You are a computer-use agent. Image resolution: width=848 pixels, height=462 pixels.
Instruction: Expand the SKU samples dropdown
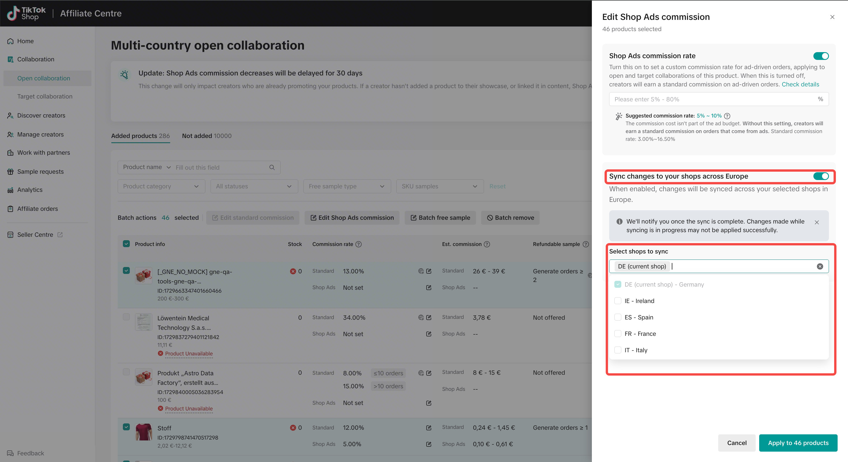click(x=440, y=186)
